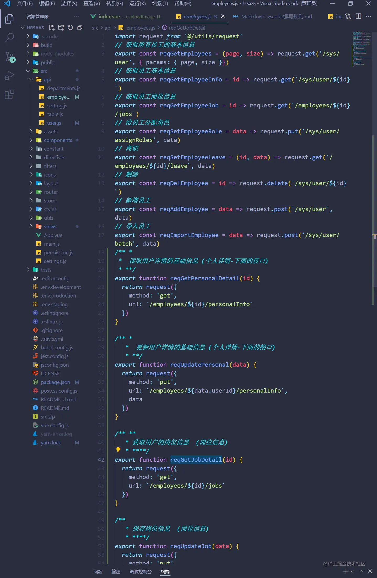Click src in the breadcrumb path
This screenshot has width=377, height=578.
(x=95, y=28)
